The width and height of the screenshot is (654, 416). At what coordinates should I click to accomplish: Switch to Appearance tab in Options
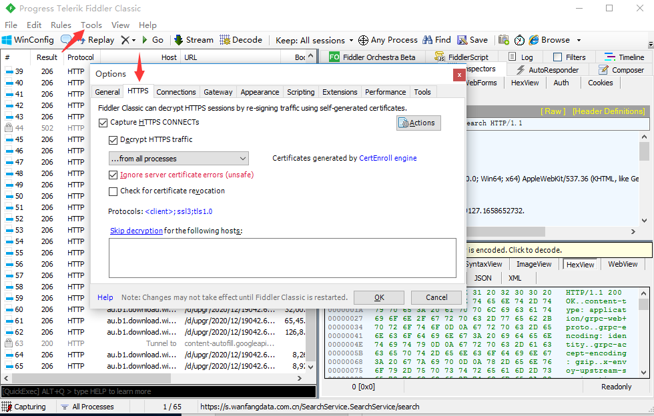(260, 92)
